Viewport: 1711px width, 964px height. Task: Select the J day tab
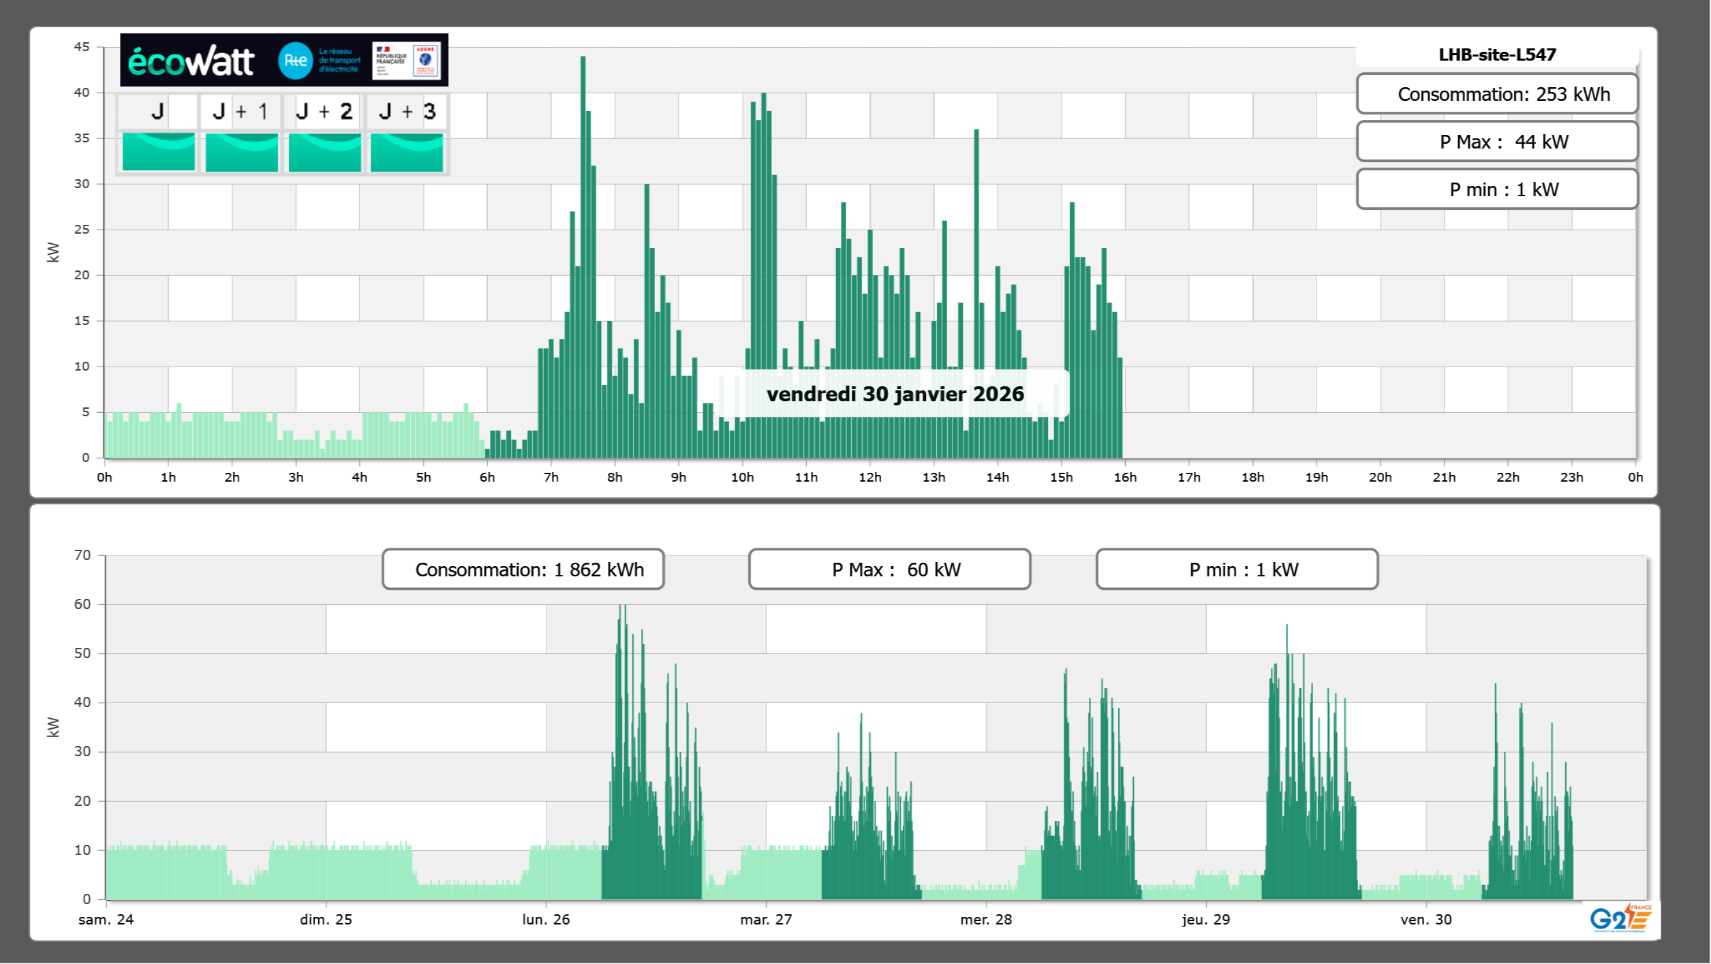158,111
